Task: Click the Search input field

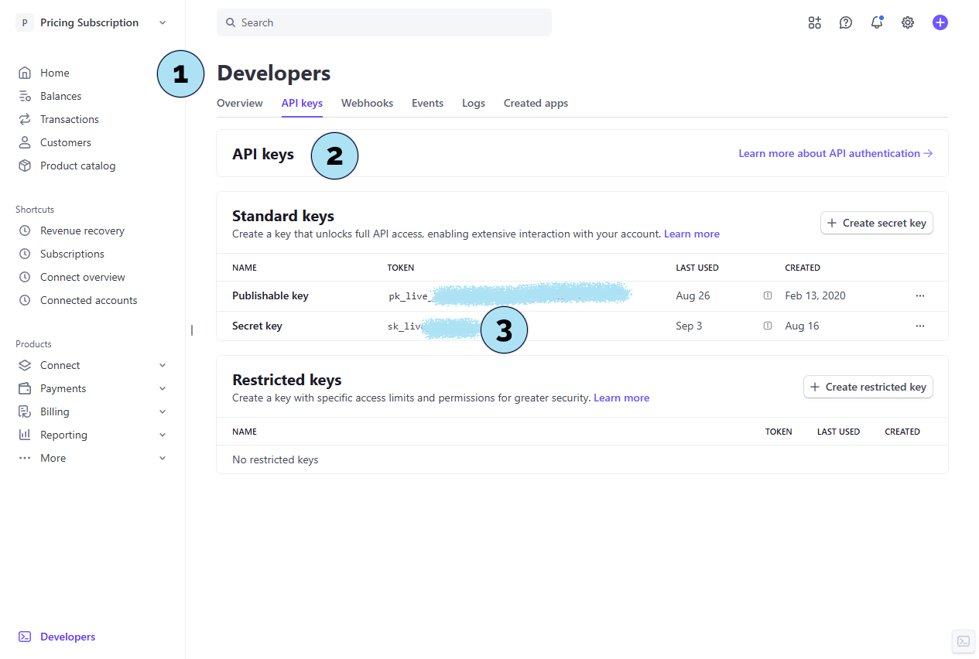Action: tap(384, 22)
